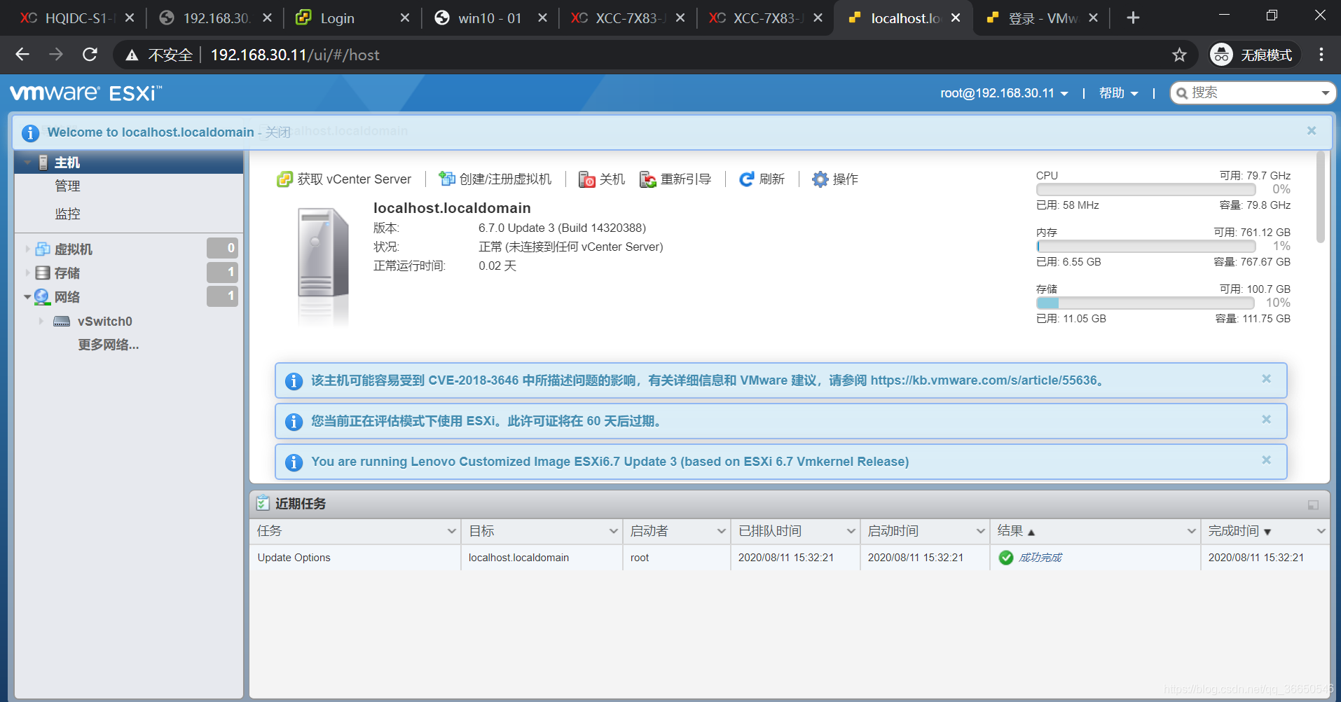Open Queued time (已排队时间) column dropdown
The width and height of the screenshot is (1341, 702).
tap(851, 532)
